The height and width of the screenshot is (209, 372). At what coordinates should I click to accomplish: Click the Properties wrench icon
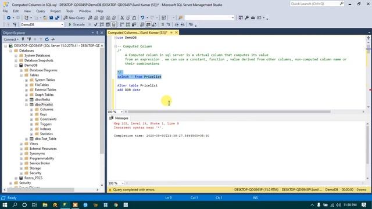(x=246, y=18)
